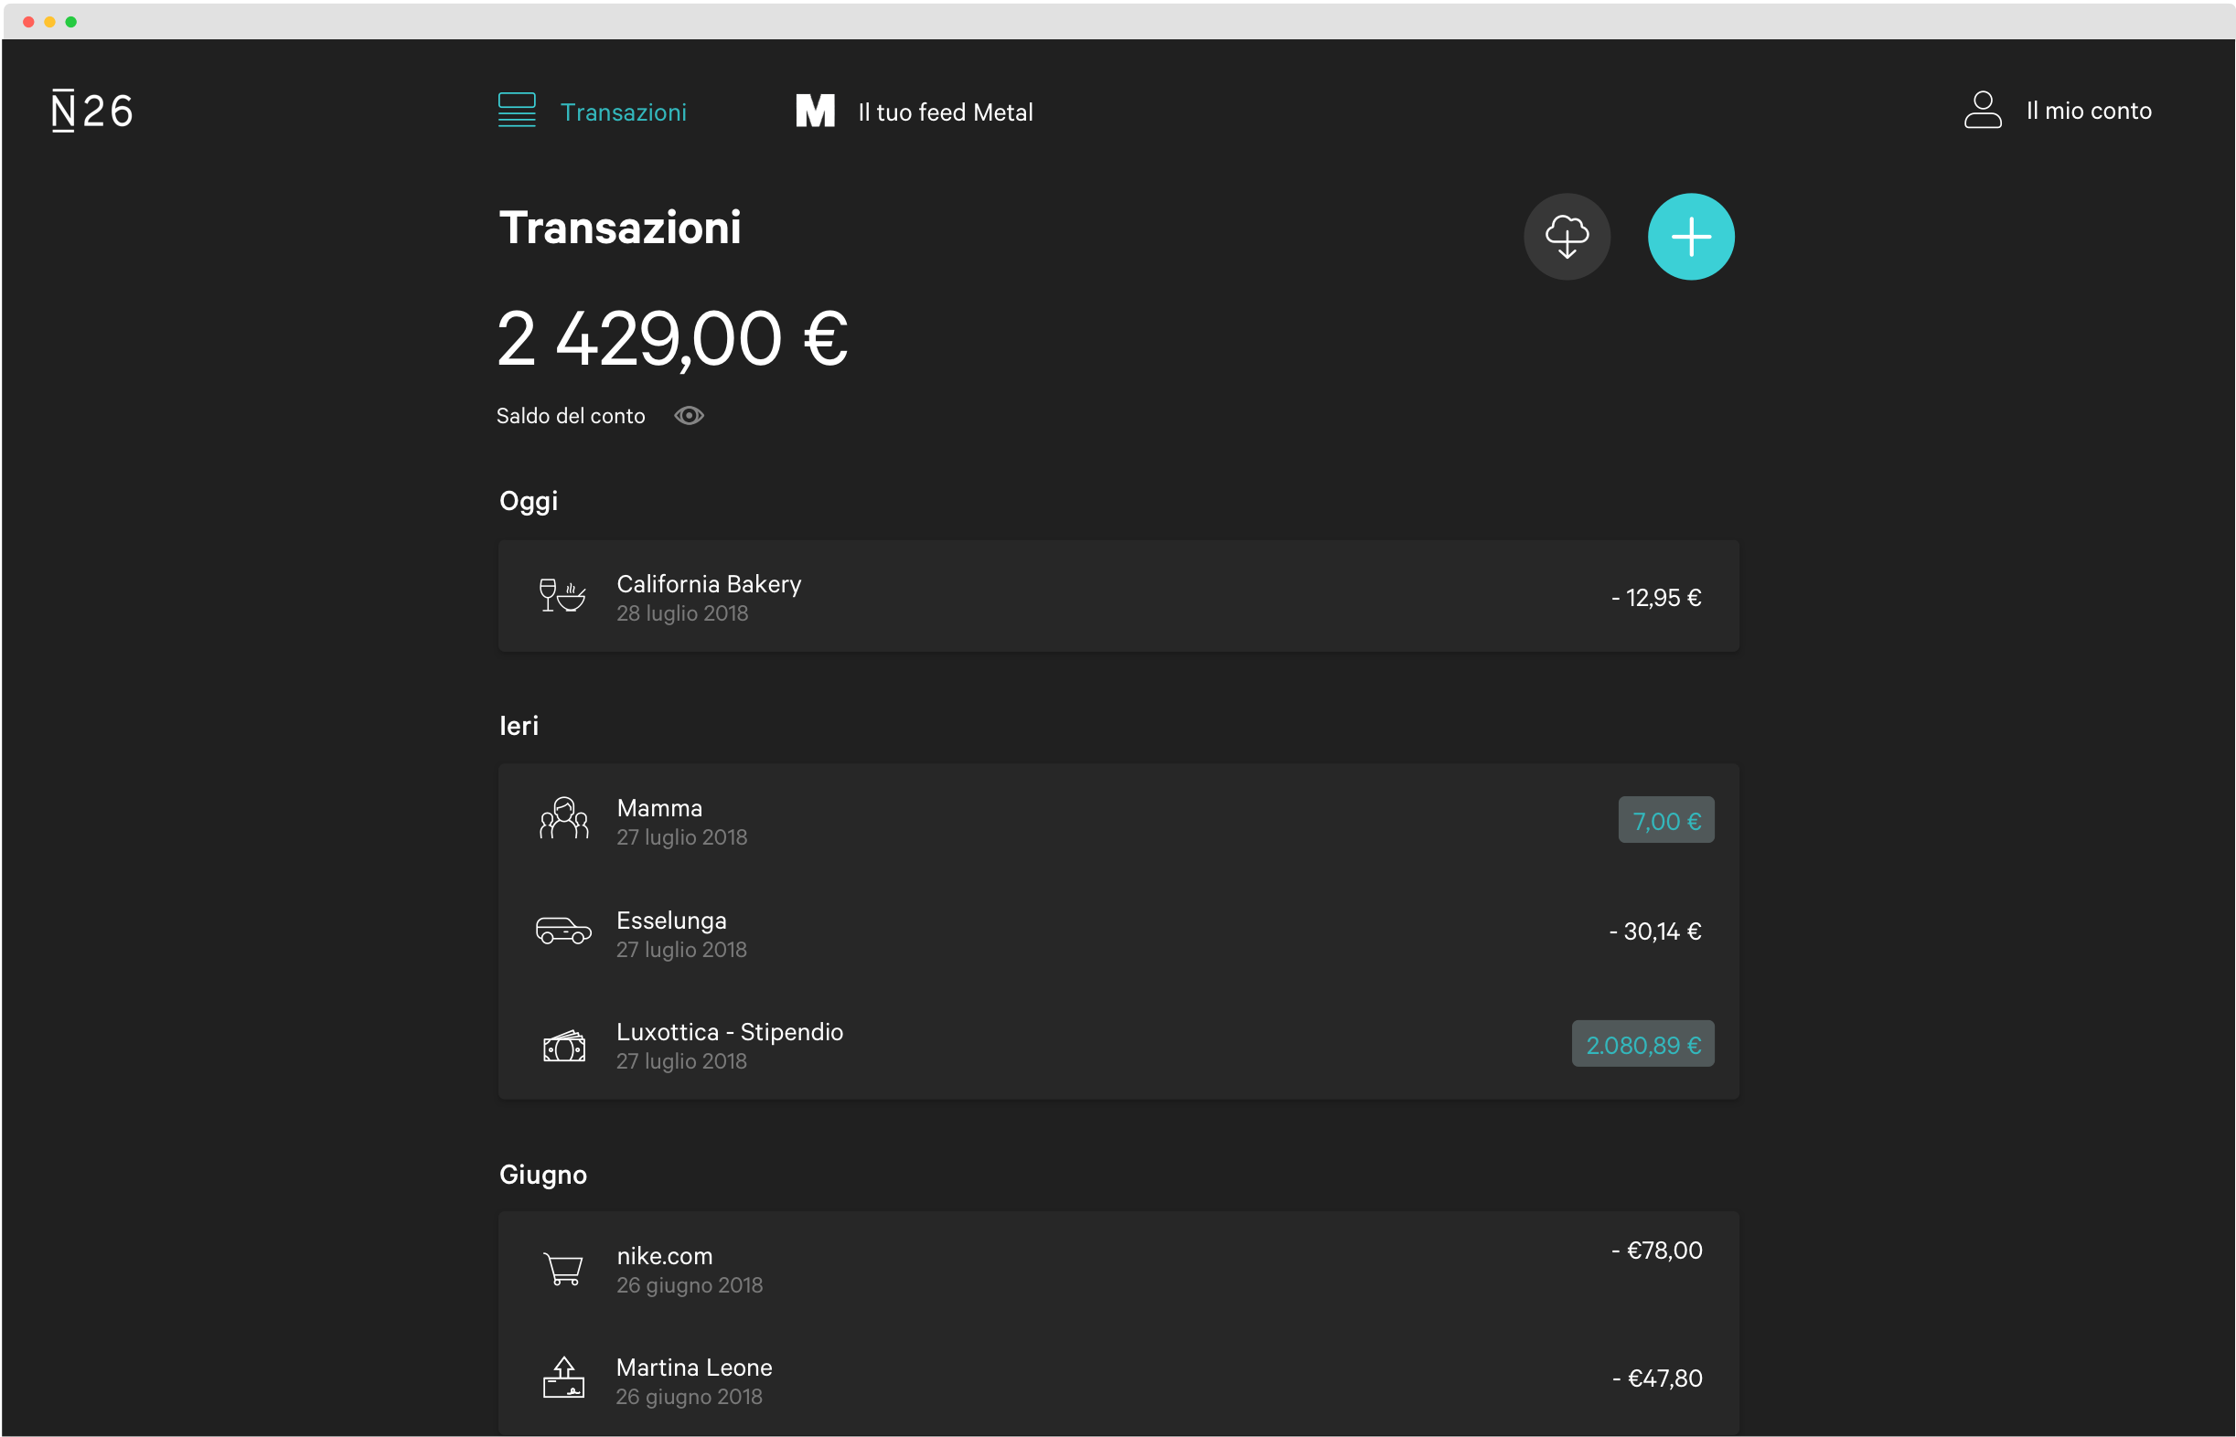Click the macOS green fullscreen window button
The image size is (2236, 1437).
[71, 21]
